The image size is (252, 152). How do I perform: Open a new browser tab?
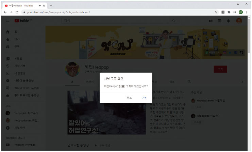[51, 6]
